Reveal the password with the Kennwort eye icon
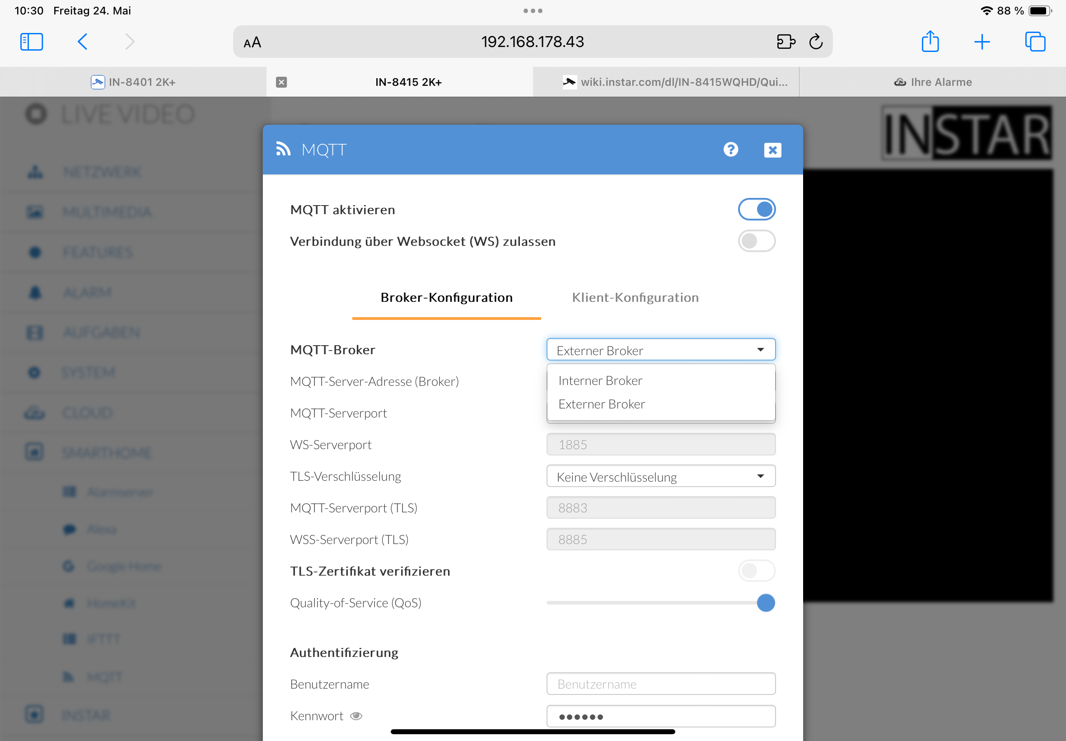 pos(356,716)
